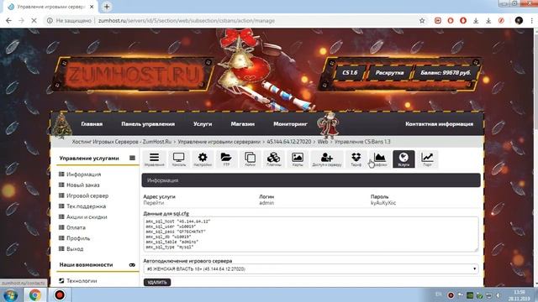Open the Копии backup copies icon
The image size is (538, 302).
[x=250, y=159]
